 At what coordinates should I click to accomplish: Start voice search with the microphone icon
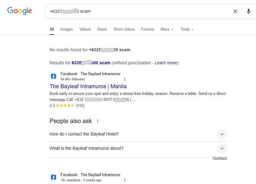coord(248,12)
